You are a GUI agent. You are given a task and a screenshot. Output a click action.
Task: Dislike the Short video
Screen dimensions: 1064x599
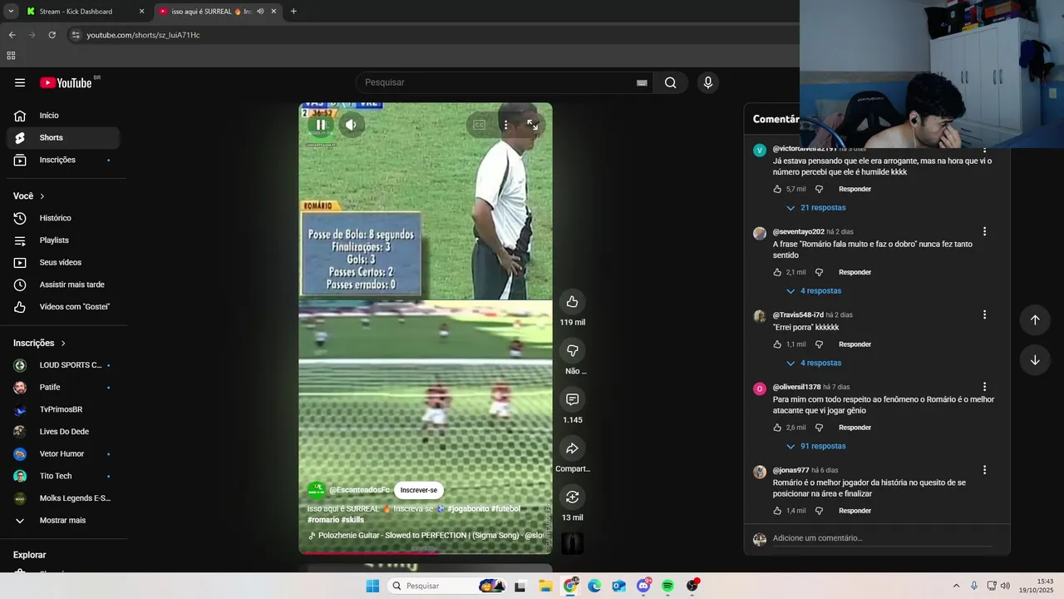572,350
